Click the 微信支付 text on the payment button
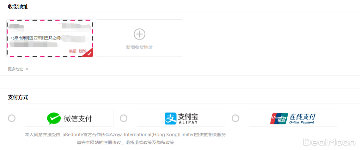Viewport: 360px width, 150px height. tap(78, 118)
